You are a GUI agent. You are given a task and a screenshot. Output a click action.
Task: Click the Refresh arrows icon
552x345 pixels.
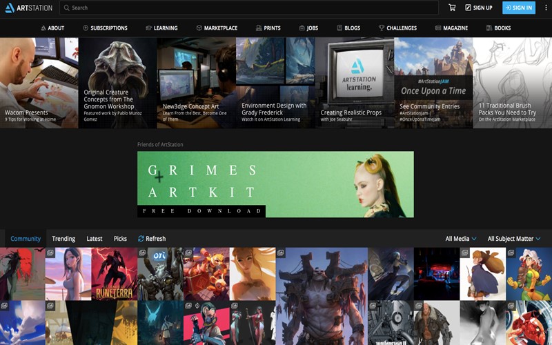[x=141, y=239]
